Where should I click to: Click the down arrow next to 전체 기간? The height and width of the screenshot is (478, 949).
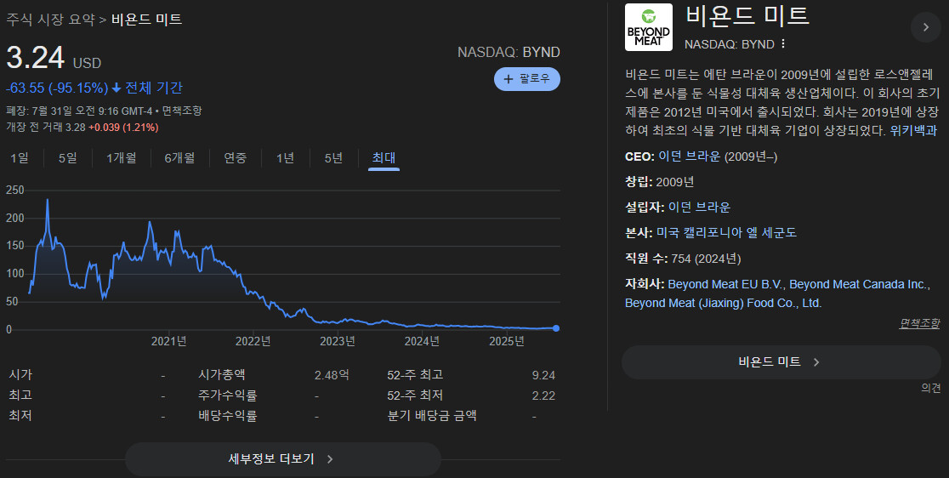coord(116,88)
